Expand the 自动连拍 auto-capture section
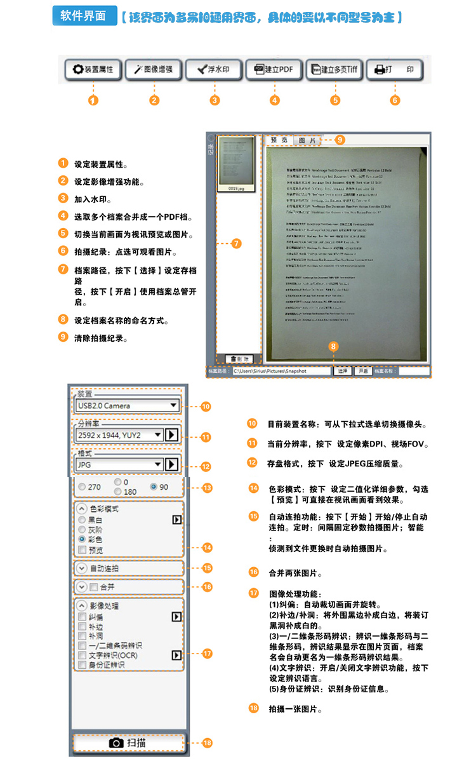Image resolution: width=476 pixels, height=766 pixels. (x=82, y=568)
